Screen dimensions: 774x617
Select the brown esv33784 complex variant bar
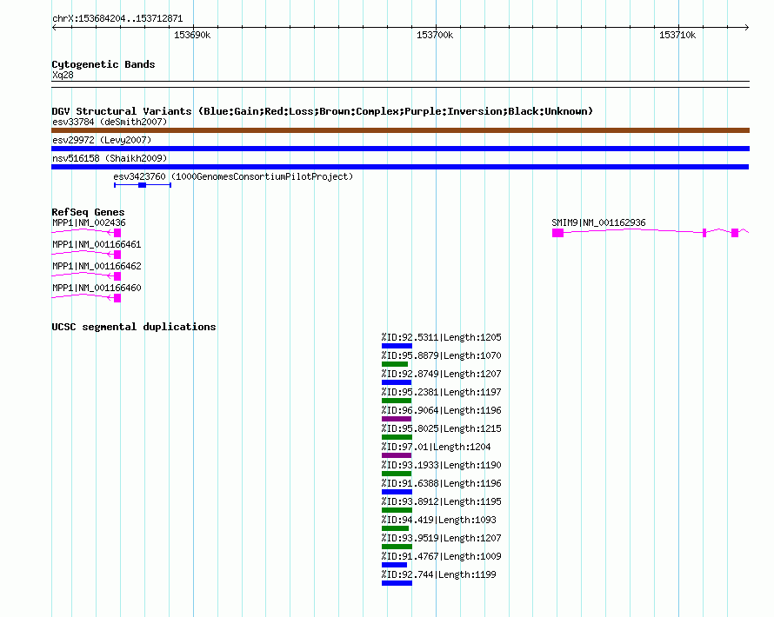point(400,130)
